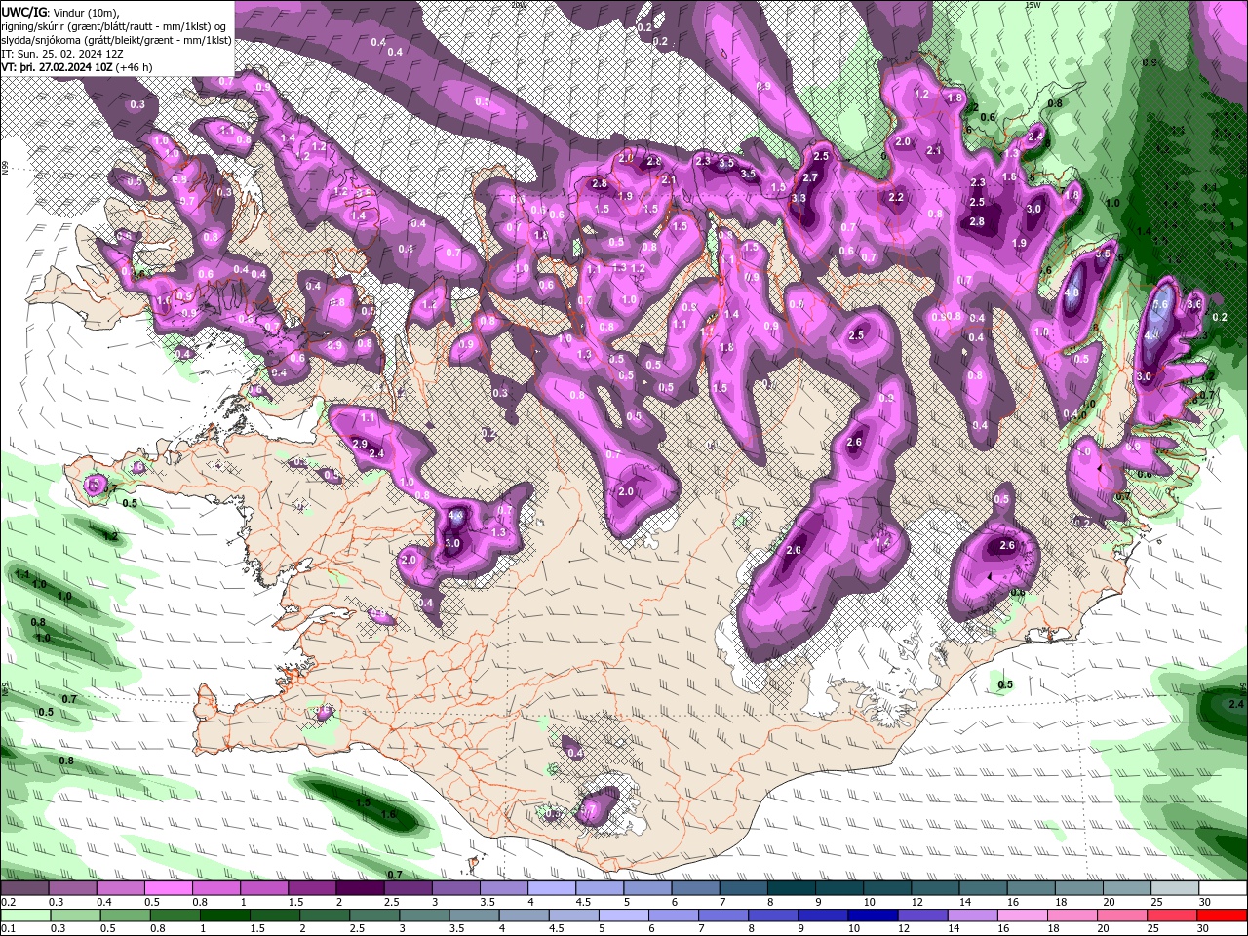Click the '3.3' snowfall value on the map
Image resolution: width=1248 pixels, height=936 pixels.
coord(799,198)
